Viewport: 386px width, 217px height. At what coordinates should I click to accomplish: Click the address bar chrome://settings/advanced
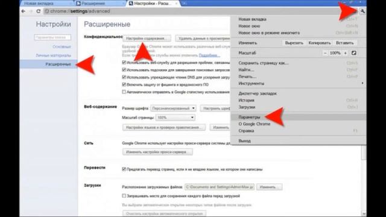tap(192, 11)
